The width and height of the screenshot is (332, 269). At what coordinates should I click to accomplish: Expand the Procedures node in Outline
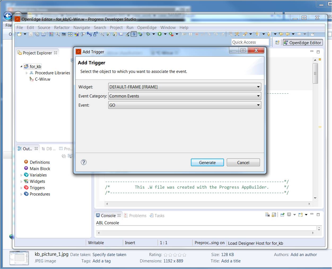tap(21, 194)
